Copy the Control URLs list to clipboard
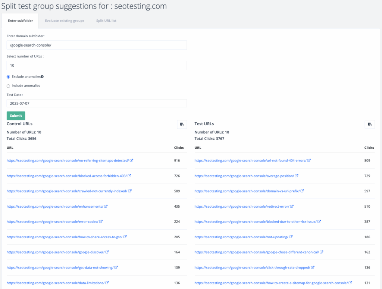The height and width of the screenshot is (289, 382). tap(182, 125)
